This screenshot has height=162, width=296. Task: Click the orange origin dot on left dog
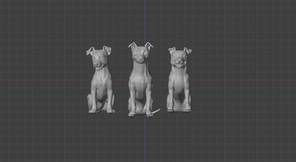tap(101, 80)
